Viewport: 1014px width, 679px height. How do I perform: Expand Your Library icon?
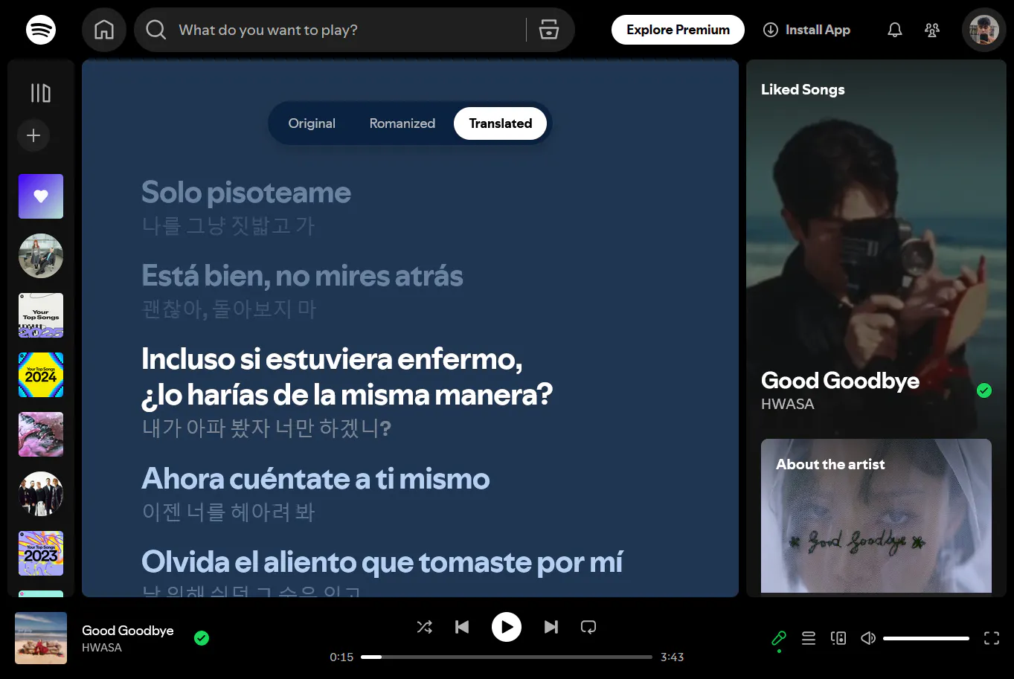point(41,93)
